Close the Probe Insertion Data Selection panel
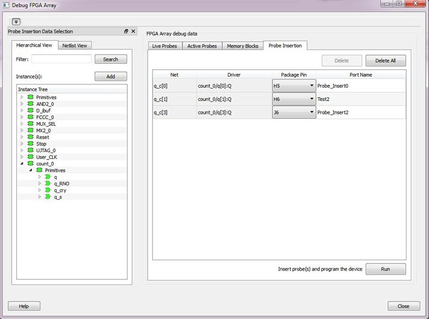Viewport: 429px width, 319px height. pyautogui.click(x=133, y=31)
